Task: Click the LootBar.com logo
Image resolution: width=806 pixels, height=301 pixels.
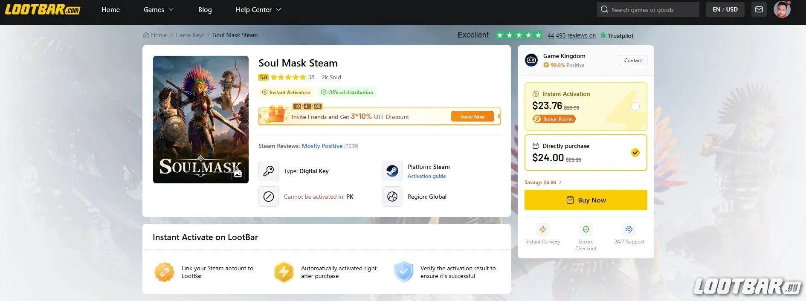Action: click(42, 9)
